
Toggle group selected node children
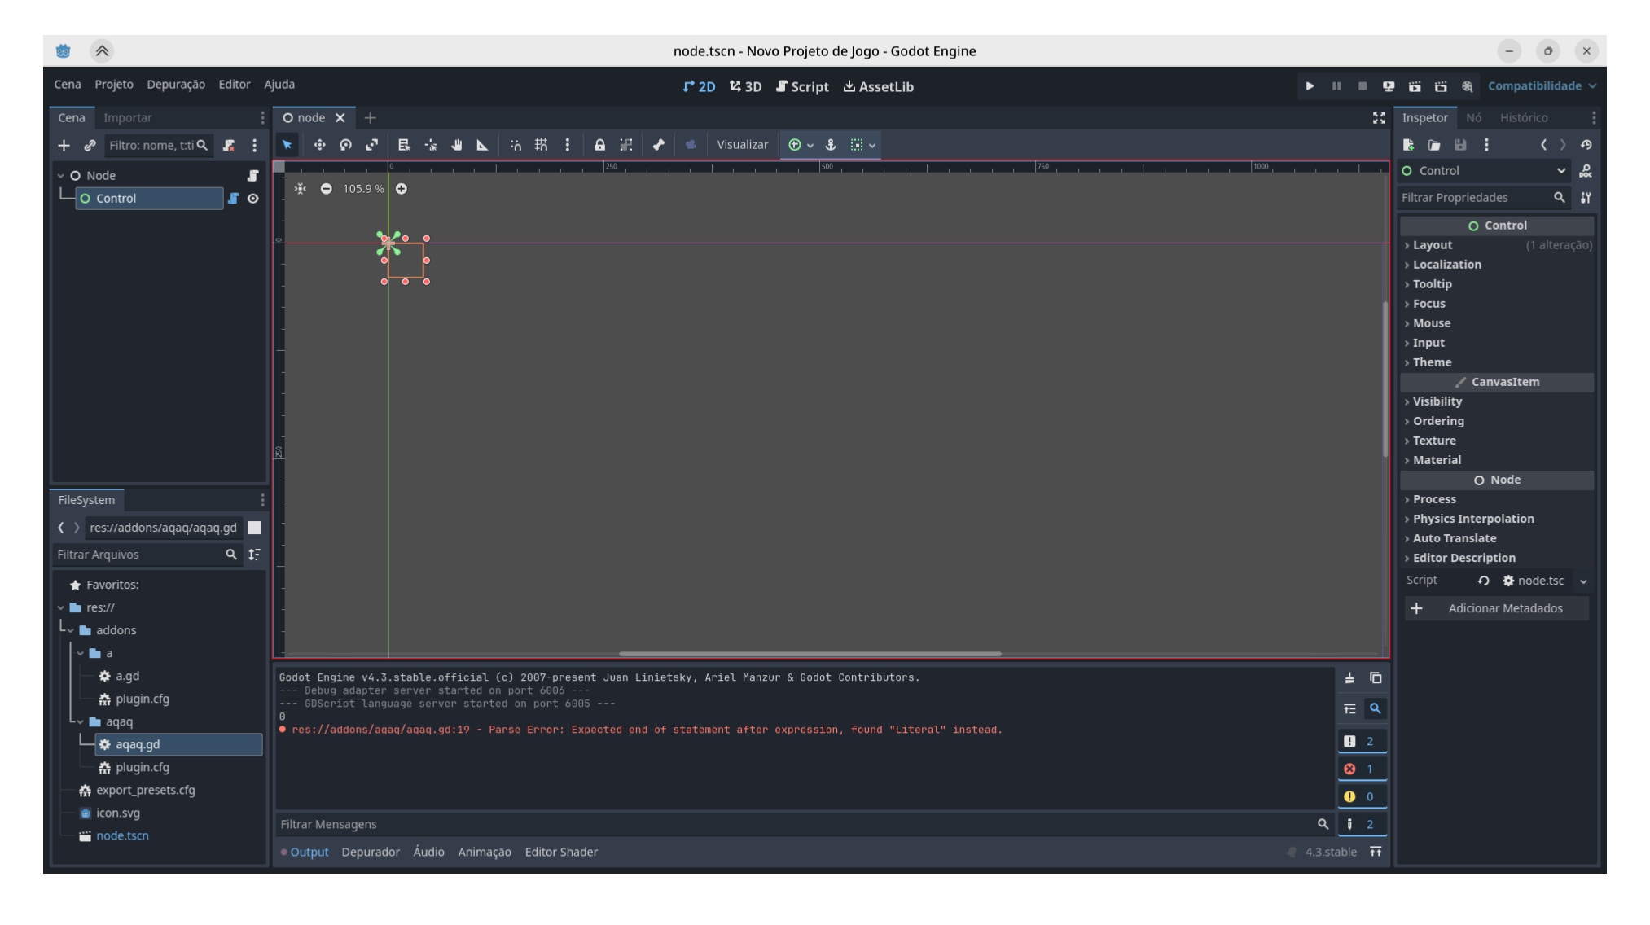click(625, 145)
